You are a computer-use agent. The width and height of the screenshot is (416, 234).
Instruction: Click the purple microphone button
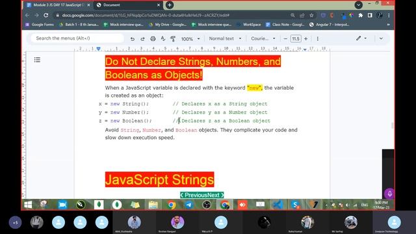[389, 194]
